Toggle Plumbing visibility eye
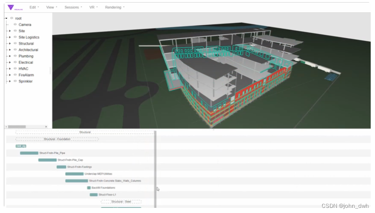Image resolution: width=375 pixels, height=213 pixels. 15,56
